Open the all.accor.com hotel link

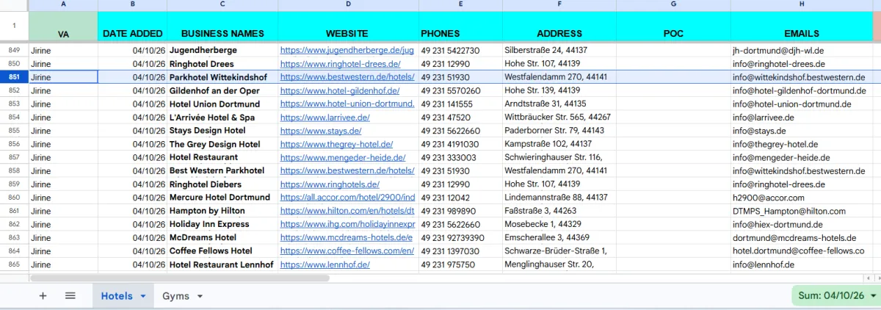(x=347, y=198)
